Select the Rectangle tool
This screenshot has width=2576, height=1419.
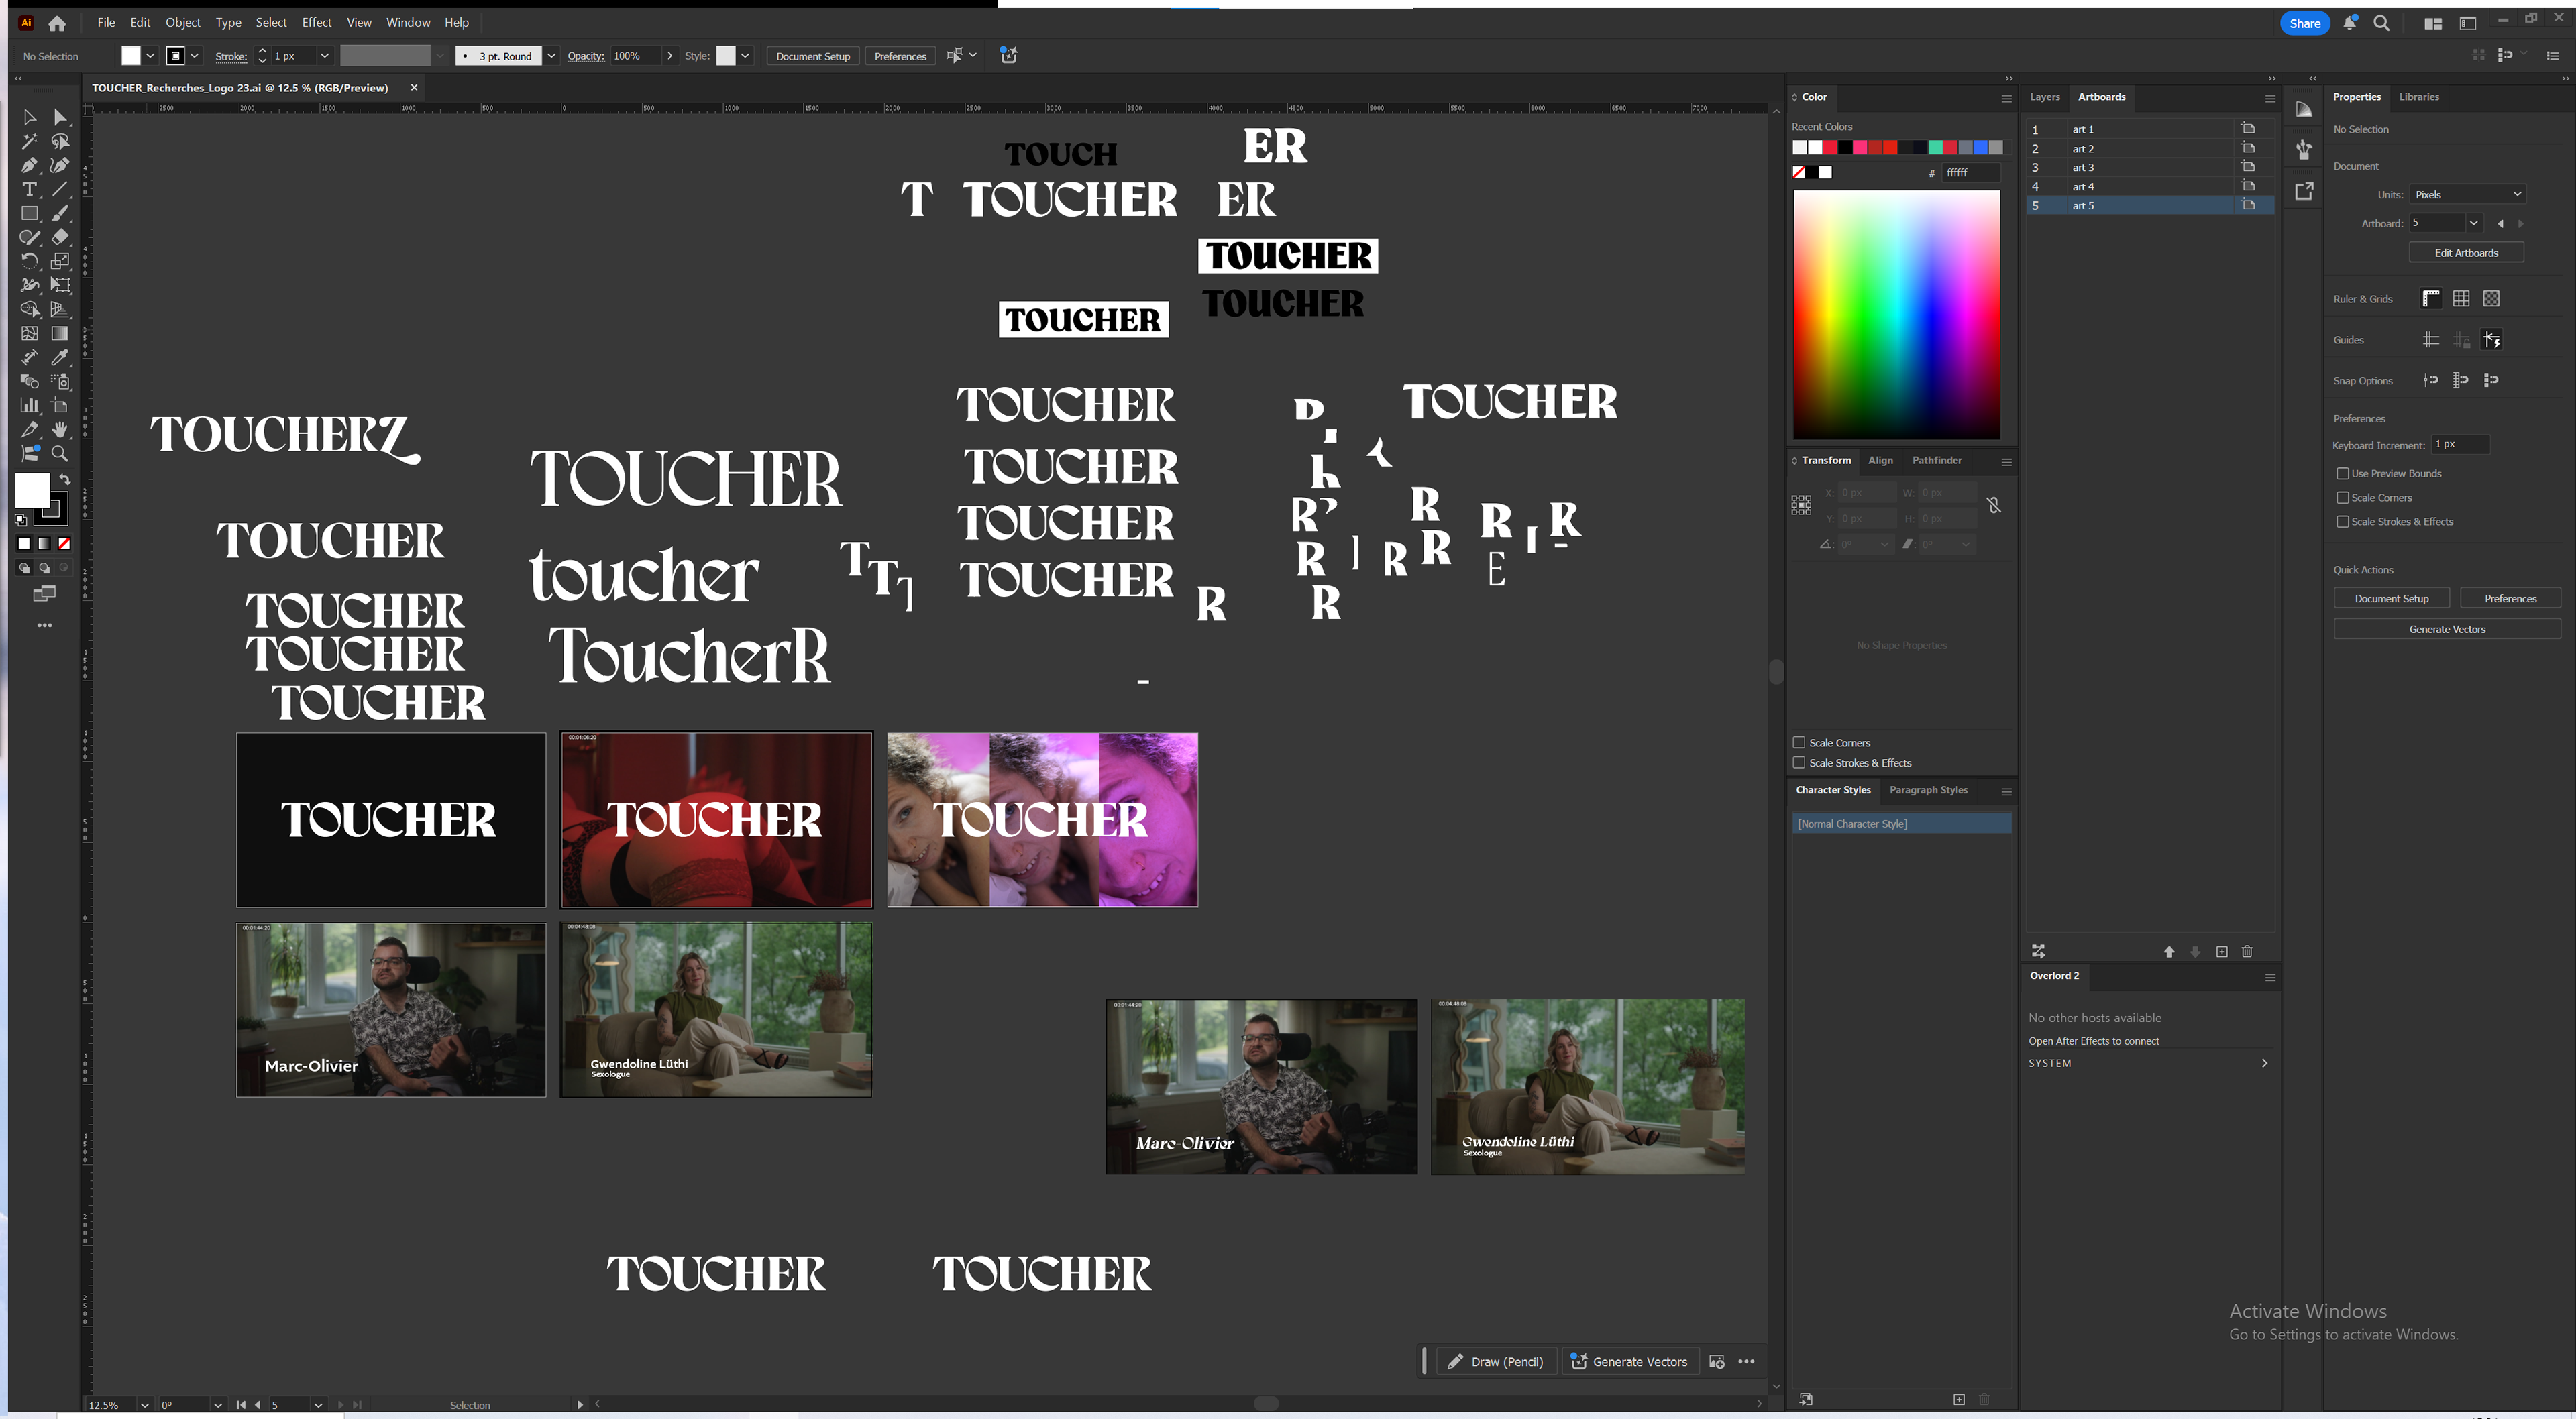point(29,213)
